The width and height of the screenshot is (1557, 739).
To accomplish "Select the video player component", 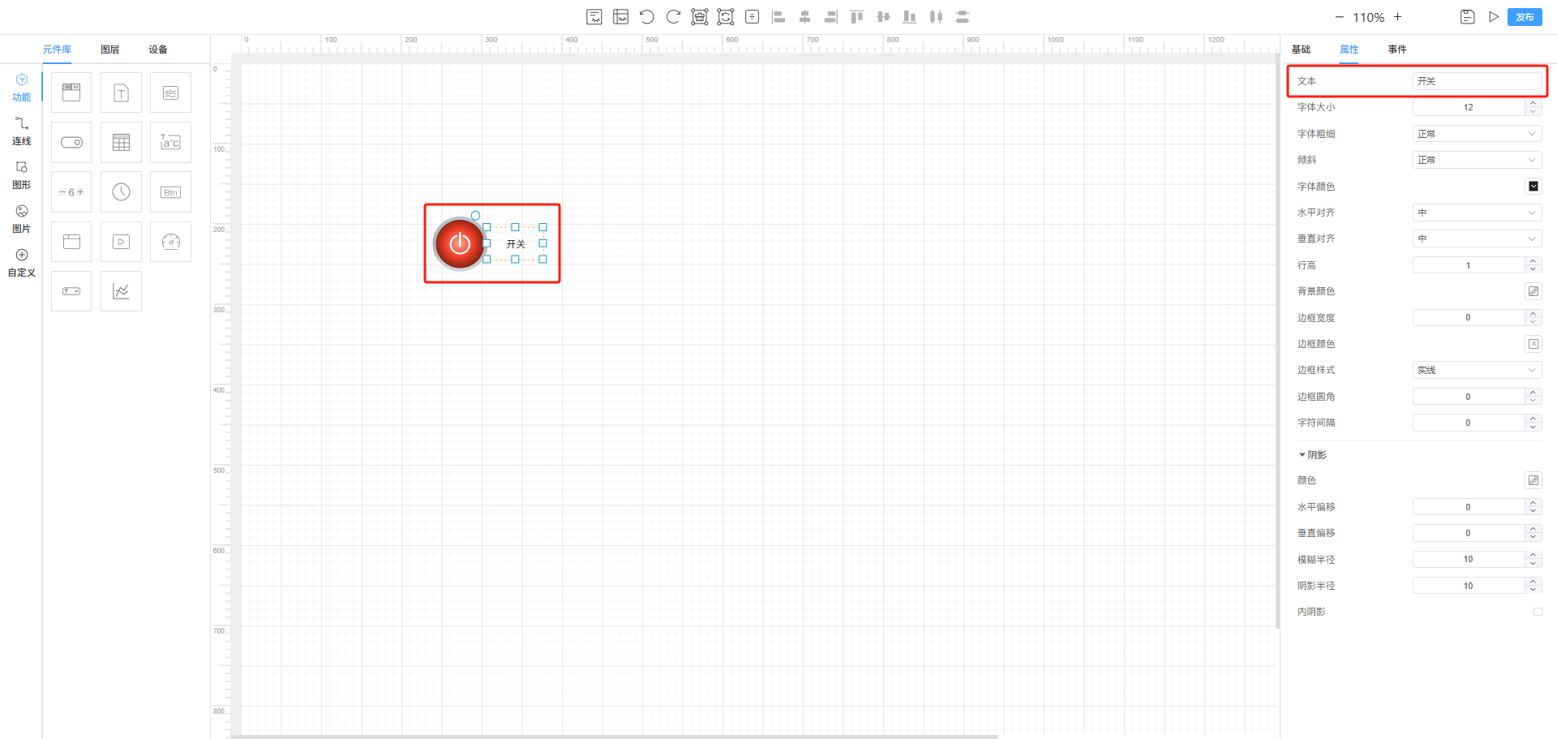I will (121, 242).
